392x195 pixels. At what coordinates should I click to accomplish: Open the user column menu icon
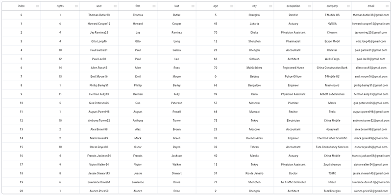click(115, 6)
